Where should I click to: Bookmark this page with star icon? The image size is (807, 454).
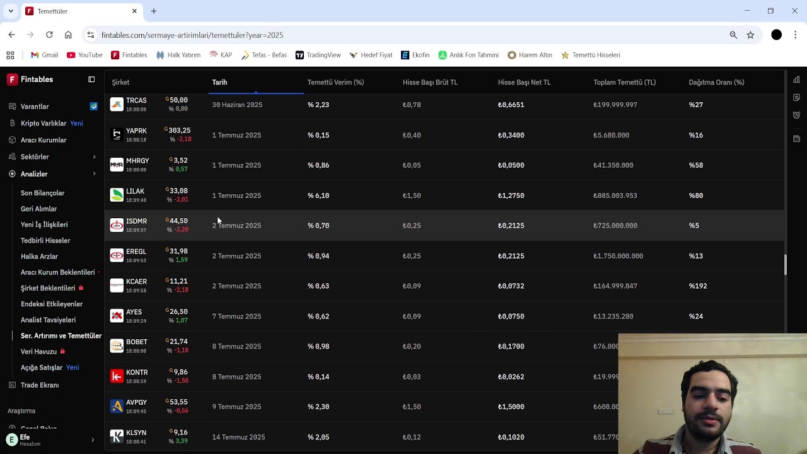pos(750,35)
